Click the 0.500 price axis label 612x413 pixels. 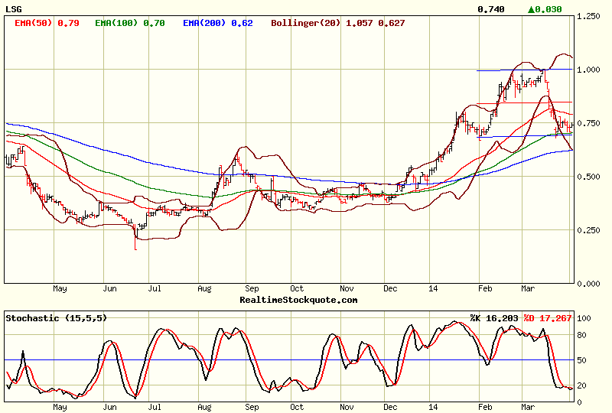[x=588, y=177]
